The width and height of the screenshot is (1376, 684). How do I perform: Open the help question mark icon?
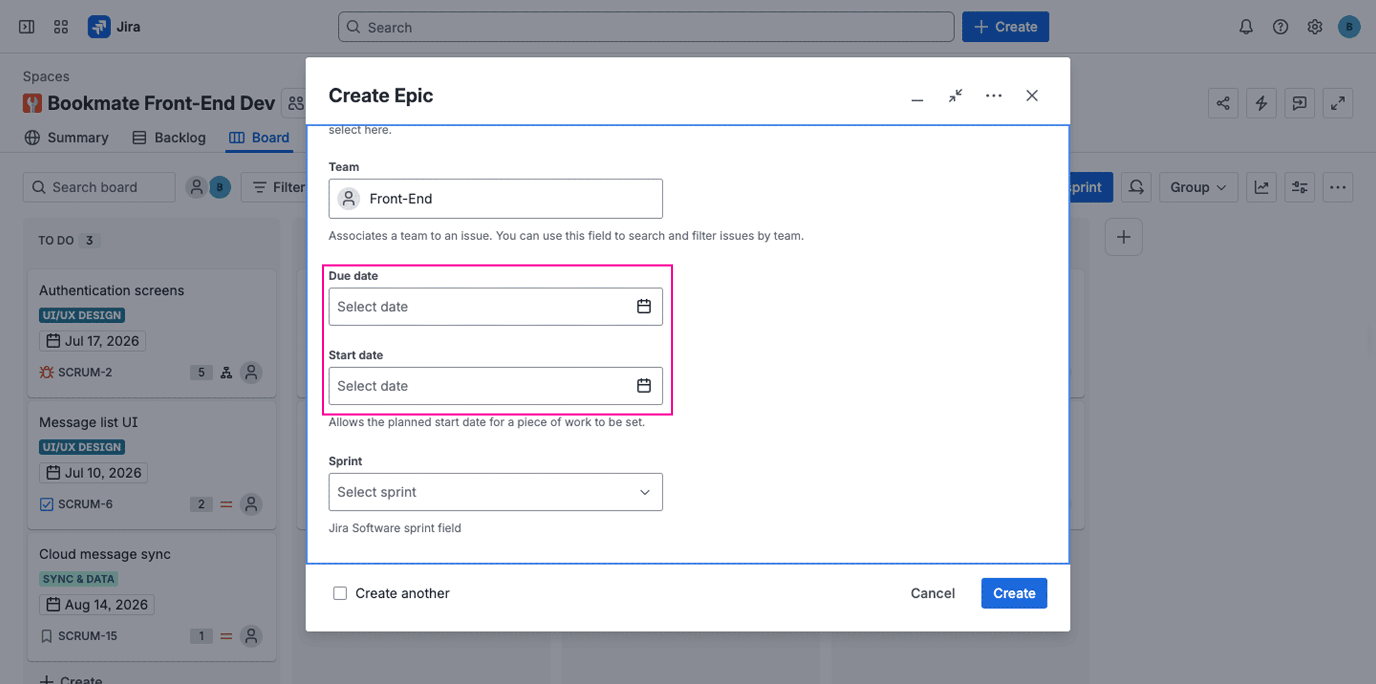click(x=1280, y=27)
